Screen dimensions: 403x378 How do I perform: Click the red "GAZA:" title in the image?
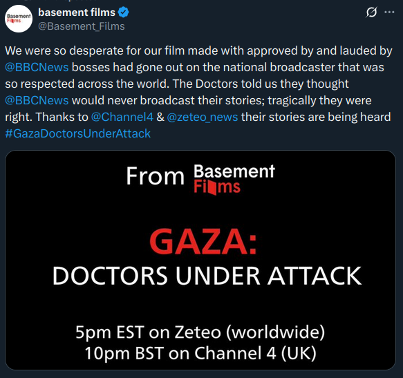click(x=203, y=242)
